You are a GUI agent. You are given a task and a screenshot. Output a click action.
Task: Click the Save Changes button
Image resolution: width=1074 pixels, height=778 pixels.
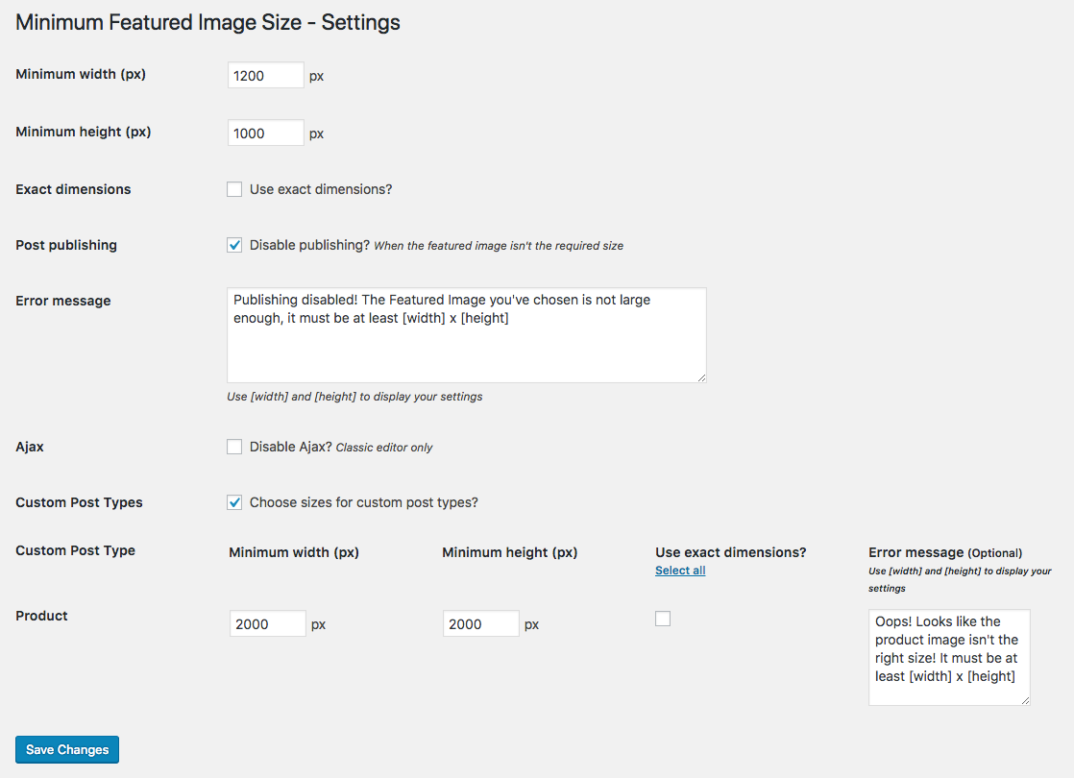pos(67,749)
